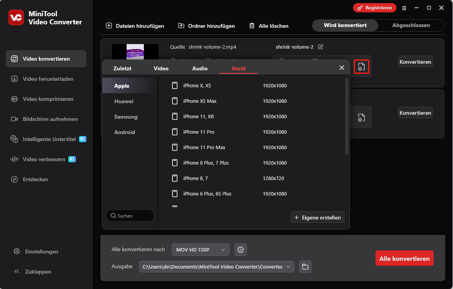The height and width of the screenshot is (289, 453).
Task: Select the Video tab in popup
Action: (x=161, y=68)
